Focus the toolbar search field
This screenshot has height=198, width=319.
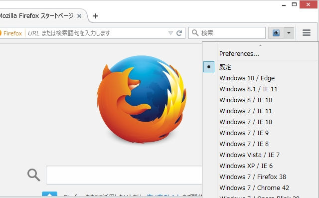click(227, 33)
